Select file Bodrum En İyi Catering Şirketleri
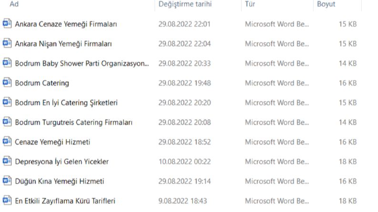Image resolution: width=378 pixels, height=212 pixels. pos(66,103)
